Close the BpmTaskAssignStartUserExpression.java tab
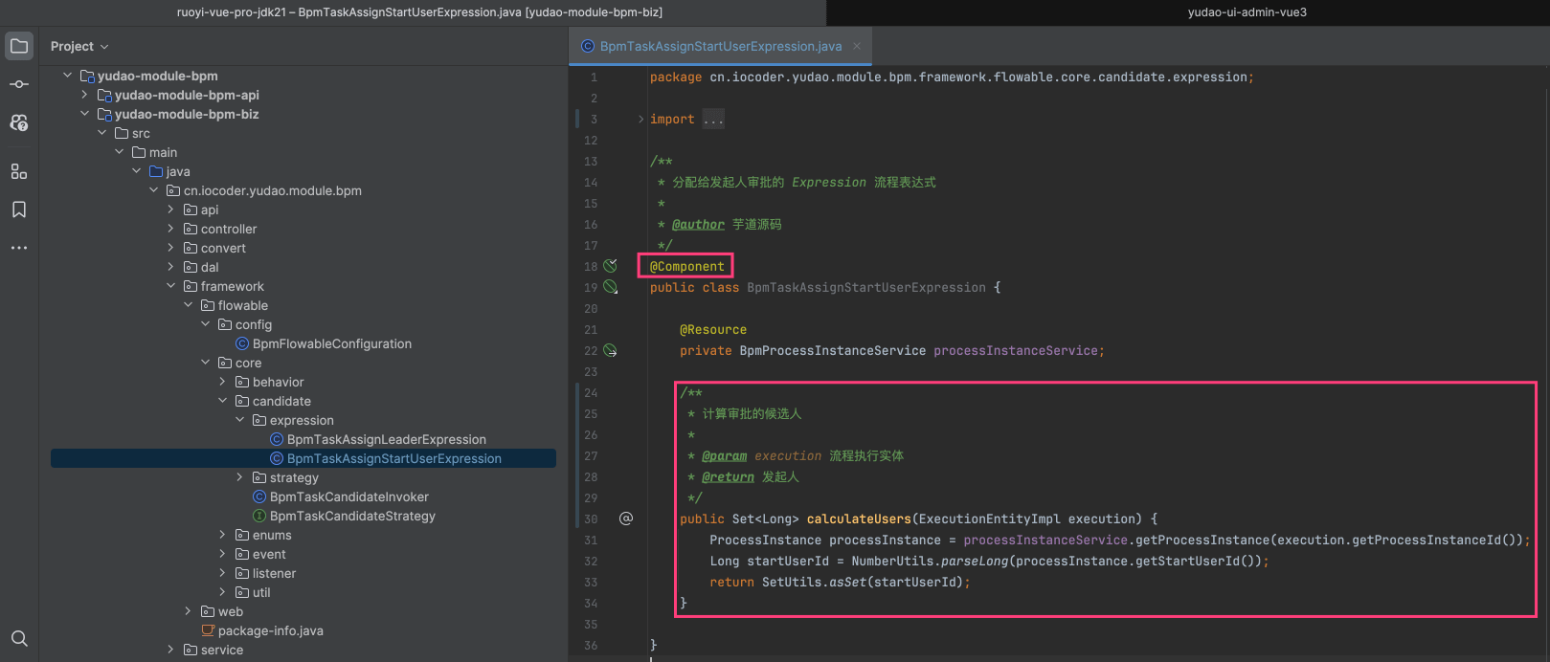 pos(857,46)
